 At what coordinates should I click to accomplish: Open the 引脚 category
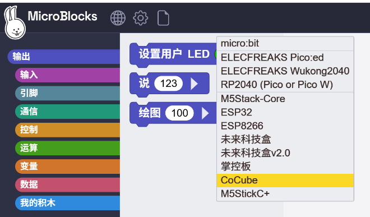click(67, 93)
